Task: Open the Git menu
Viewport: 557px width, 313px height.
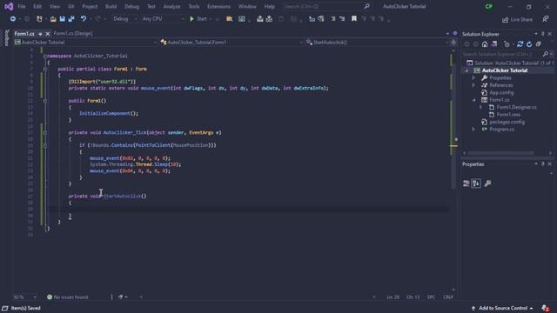Action: [x=71, y=6]
